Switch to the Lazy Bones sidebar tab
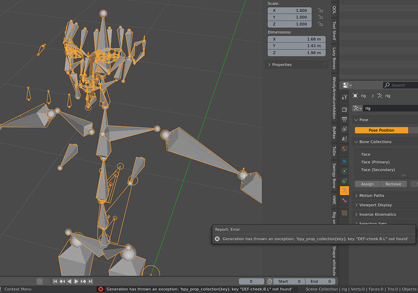The image size is (418, 293). point(334,58)
